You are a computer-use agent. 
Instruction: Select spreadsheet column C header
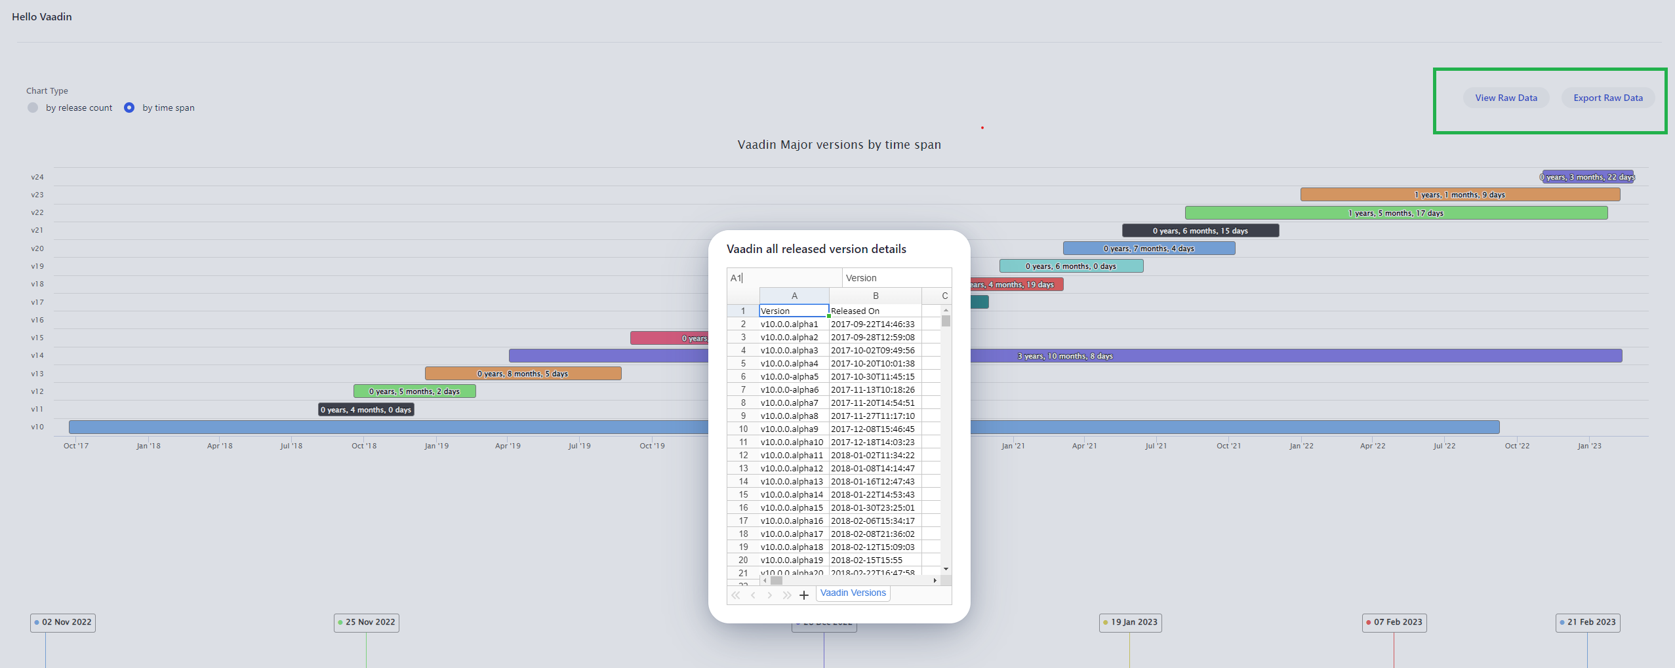tap(937, 296)
